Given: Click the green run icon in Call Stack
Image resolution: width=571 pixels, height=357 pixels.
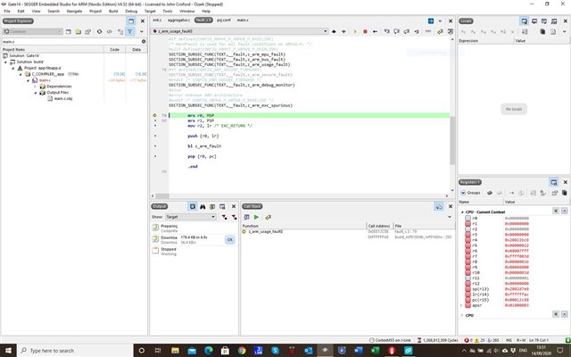Looking at the screenshot, I should click(x=256, y=218).
